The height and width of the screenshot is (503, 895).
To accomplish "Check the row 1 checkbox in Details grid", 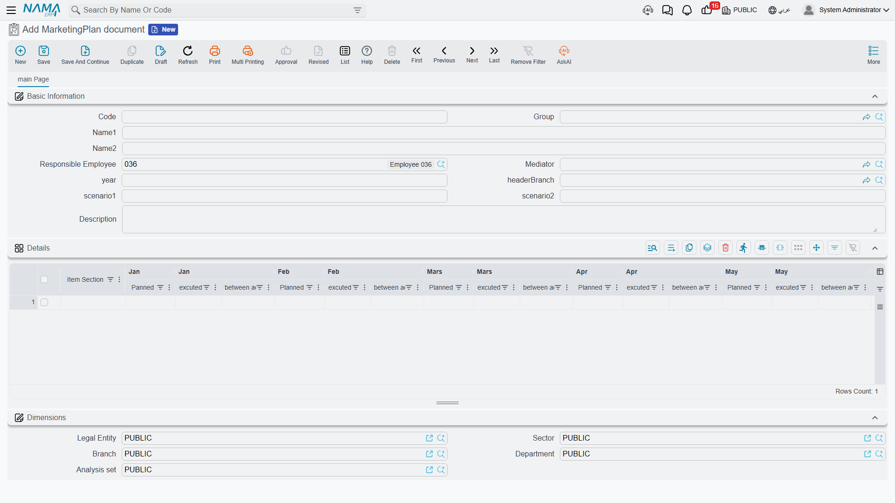I will click(x=44, y=302).
